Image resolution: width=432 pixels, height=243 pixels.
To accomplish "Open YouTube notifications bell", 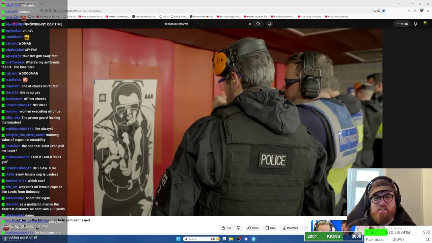I will coord(415,24).
